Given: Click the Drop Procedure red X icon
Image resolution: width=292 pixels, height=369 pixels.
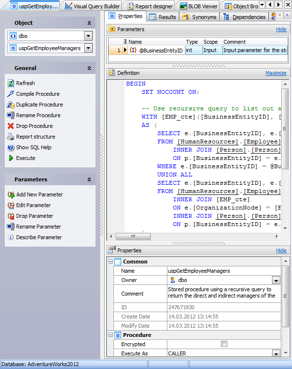Looking at the screenshot, I should 11,126.
